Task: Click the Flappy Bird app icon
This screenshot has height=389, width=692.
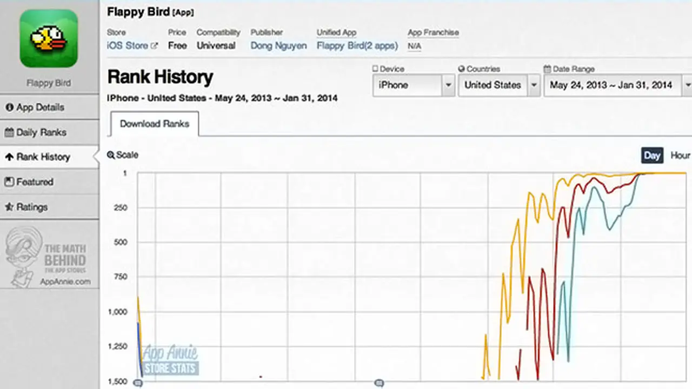Action: (x=49, y=38)
